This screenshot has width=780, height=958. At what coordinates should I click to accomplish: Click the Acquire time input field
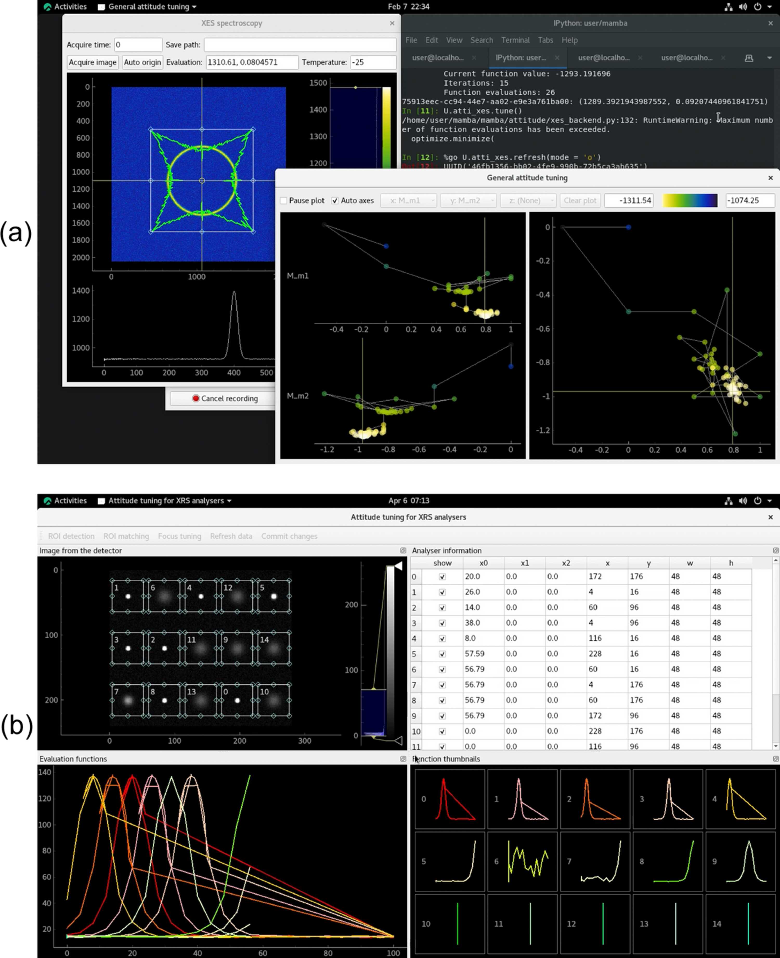[x=138, y=44]
